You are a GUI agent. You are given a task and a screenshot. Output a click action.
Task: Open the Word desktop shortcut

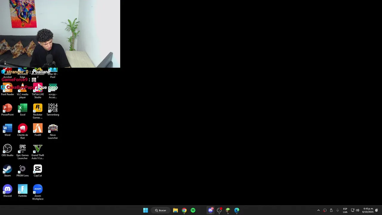[7, 130]
